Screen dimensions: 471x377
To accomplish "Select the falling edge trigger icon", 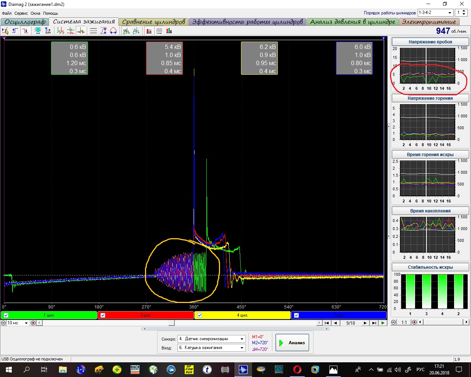I will tap(25, 31).
